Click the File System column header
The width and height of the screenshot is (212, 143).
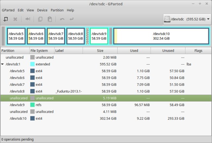pos(42,51)
